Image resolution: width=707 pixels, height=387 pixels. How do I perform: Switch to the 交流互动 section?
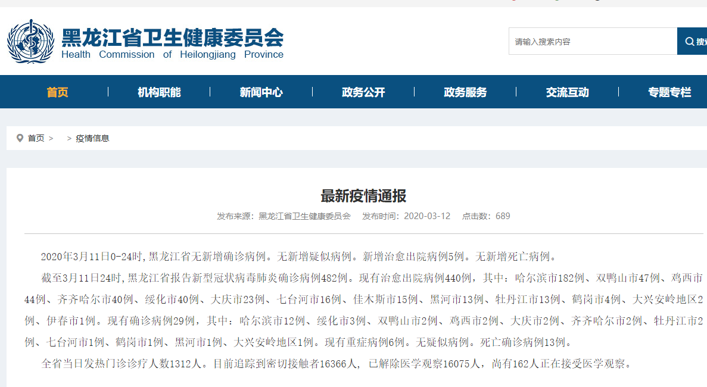567,92
